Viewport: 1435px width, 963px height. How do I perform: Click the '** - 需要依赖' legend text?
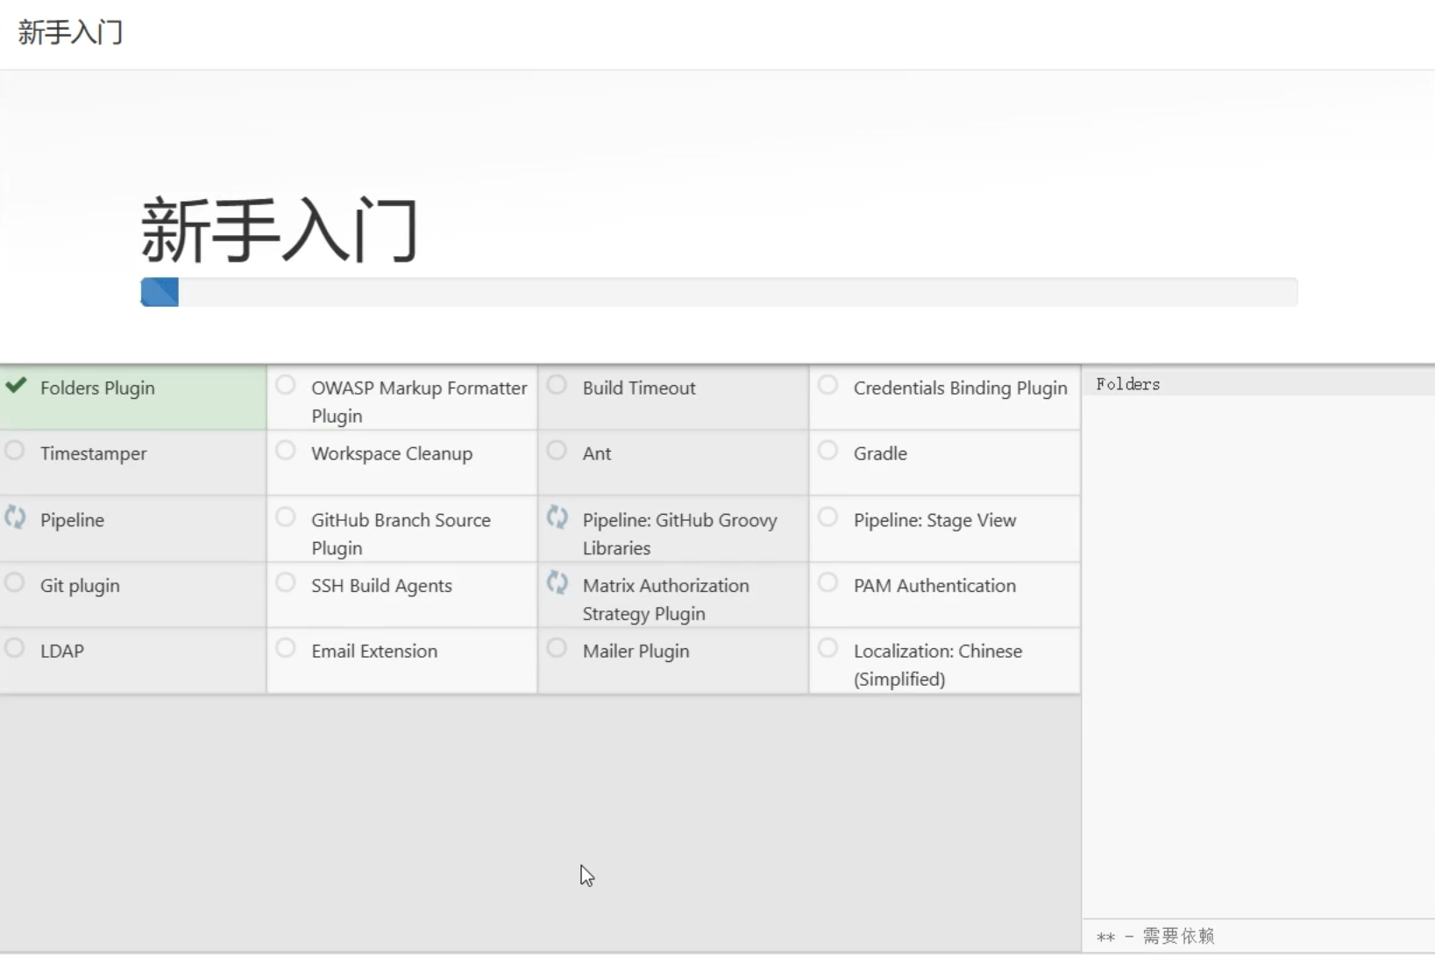click(x=1155, y=936)
